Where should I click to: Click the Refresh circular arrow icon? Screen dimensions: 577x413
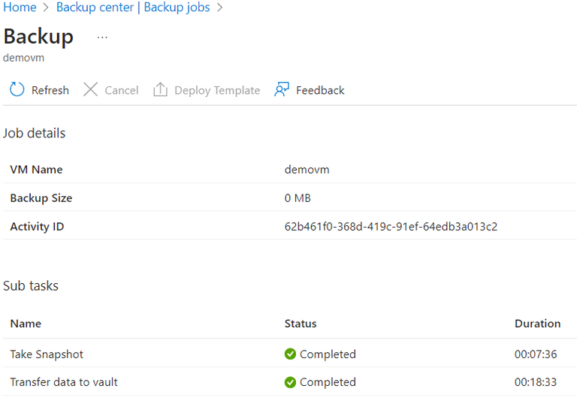[x=17, y=90]
